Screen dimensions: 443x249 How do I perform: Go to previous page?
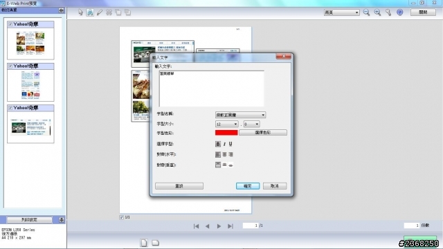208,226
